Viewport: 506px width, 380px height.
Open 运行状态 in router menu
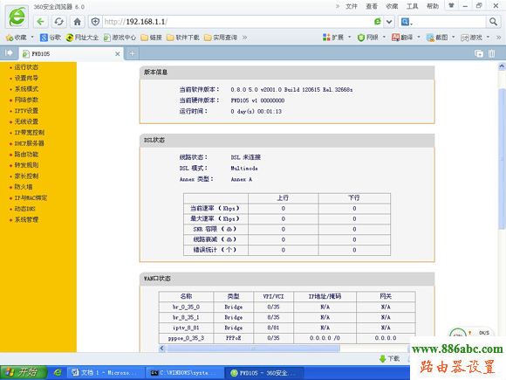click(x=26, y=67)
